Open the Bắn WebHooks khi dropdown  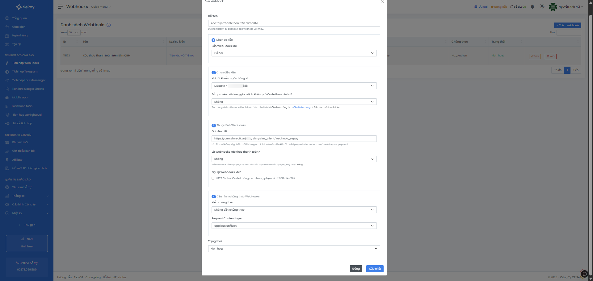[x=294, y=53]
